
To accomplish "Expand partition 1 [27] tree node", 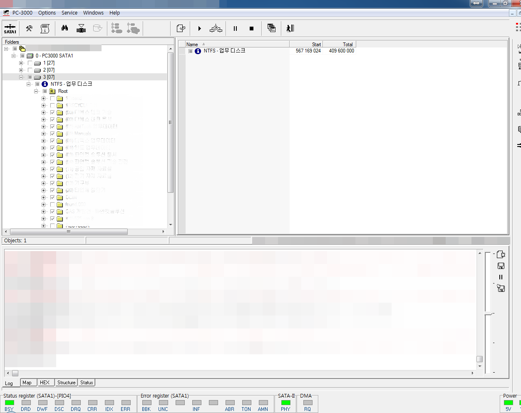I will [x=21, y=63].
